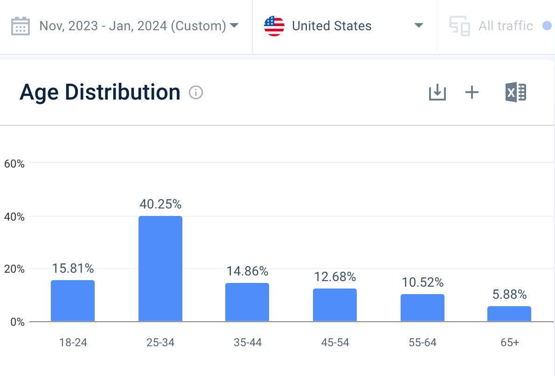Click the 40.25% value label
This screenshot has height=376, width=555.
point(160,204)
